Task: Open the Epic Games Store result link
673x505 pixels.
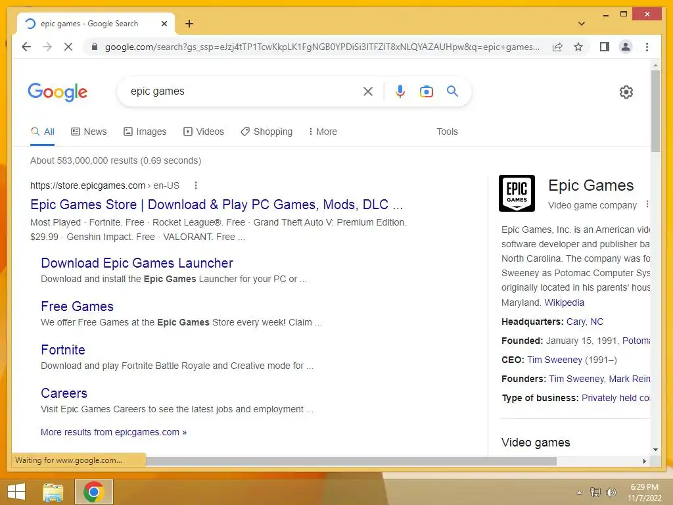Action: pos(217,204)
